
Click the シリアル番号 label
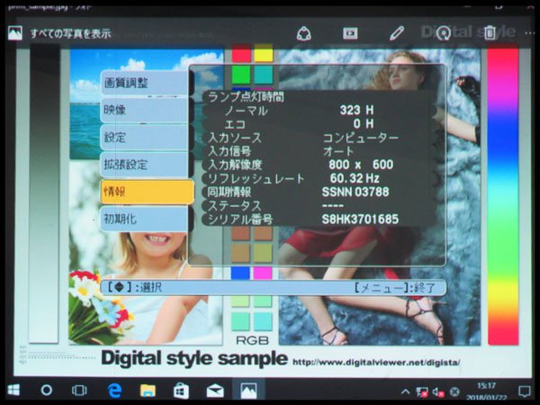240,219
